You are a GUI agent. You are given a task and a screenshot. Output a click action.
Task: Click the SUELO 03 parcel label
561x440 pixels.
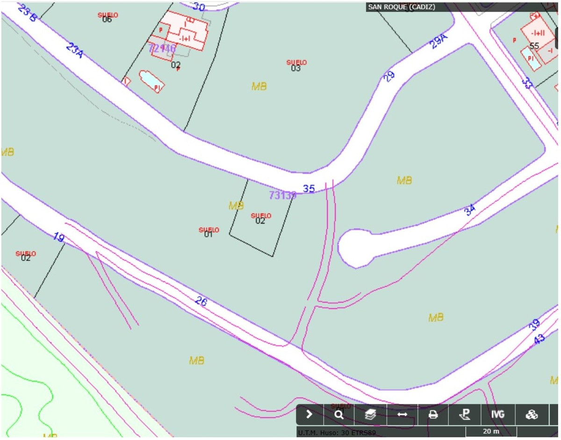coord(296,65)
